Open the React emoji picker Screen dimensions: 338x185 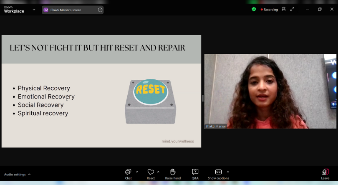(x=151, y=173)
